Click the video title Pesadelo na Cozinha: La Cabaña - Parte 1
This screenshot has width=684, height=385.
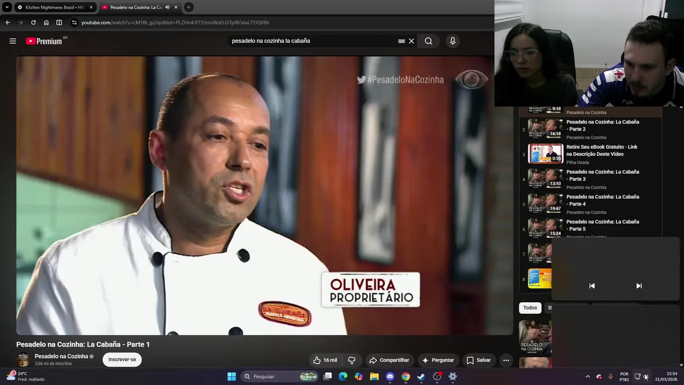click(83, 344)
